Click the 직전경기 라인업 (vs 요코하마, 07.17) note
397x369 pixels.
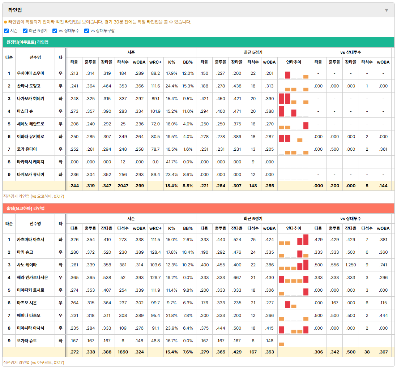pyautogui.click(x=34, y=196)
